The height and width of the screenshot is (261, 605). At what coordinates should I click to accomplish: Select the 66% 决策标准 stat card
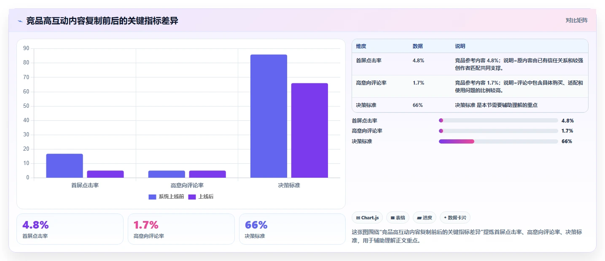tap(292, 229)
